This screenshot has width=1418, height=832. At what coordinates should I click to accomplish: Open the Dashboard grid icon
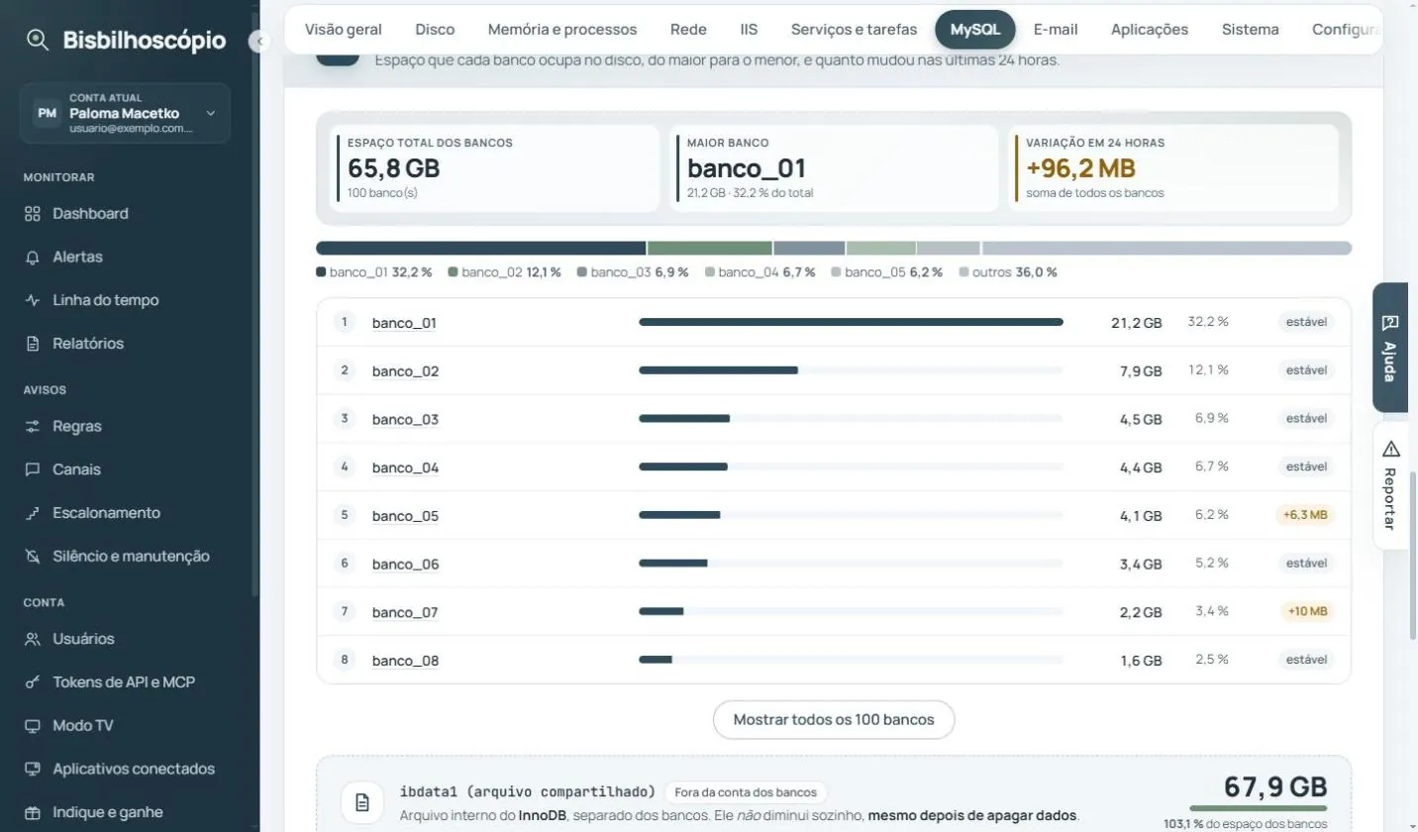click(x=33, y=214)
